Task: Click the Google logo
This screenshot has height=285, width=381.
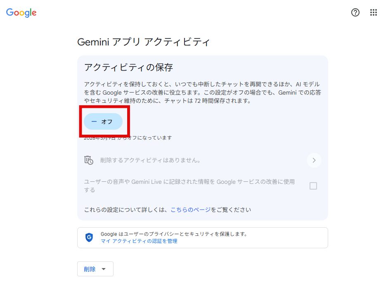Action: point(21,13)
